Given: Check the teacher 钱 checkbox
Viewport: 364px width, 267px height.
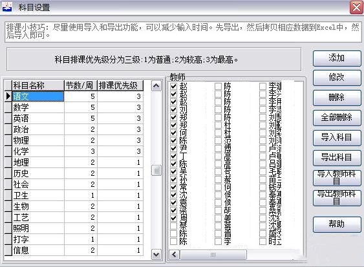Looking at the screenshot, I should click(262, 187).
